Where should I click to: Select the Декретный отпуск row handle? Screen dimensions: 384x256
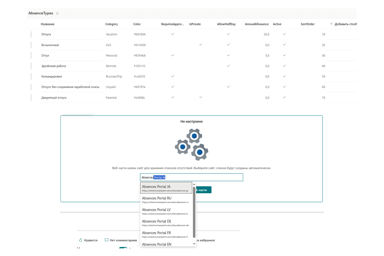coord(31,98)
